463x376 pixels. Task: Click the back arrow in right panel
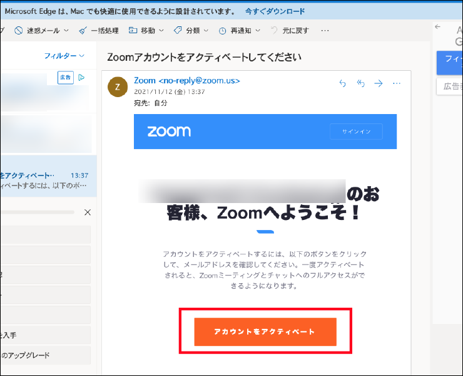pyautogui.click(x=437, y=26)
